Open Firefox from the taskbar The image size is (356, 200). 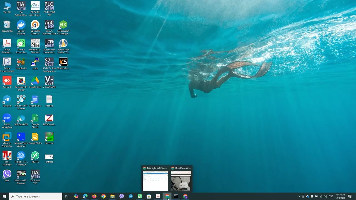click(94, 196)
